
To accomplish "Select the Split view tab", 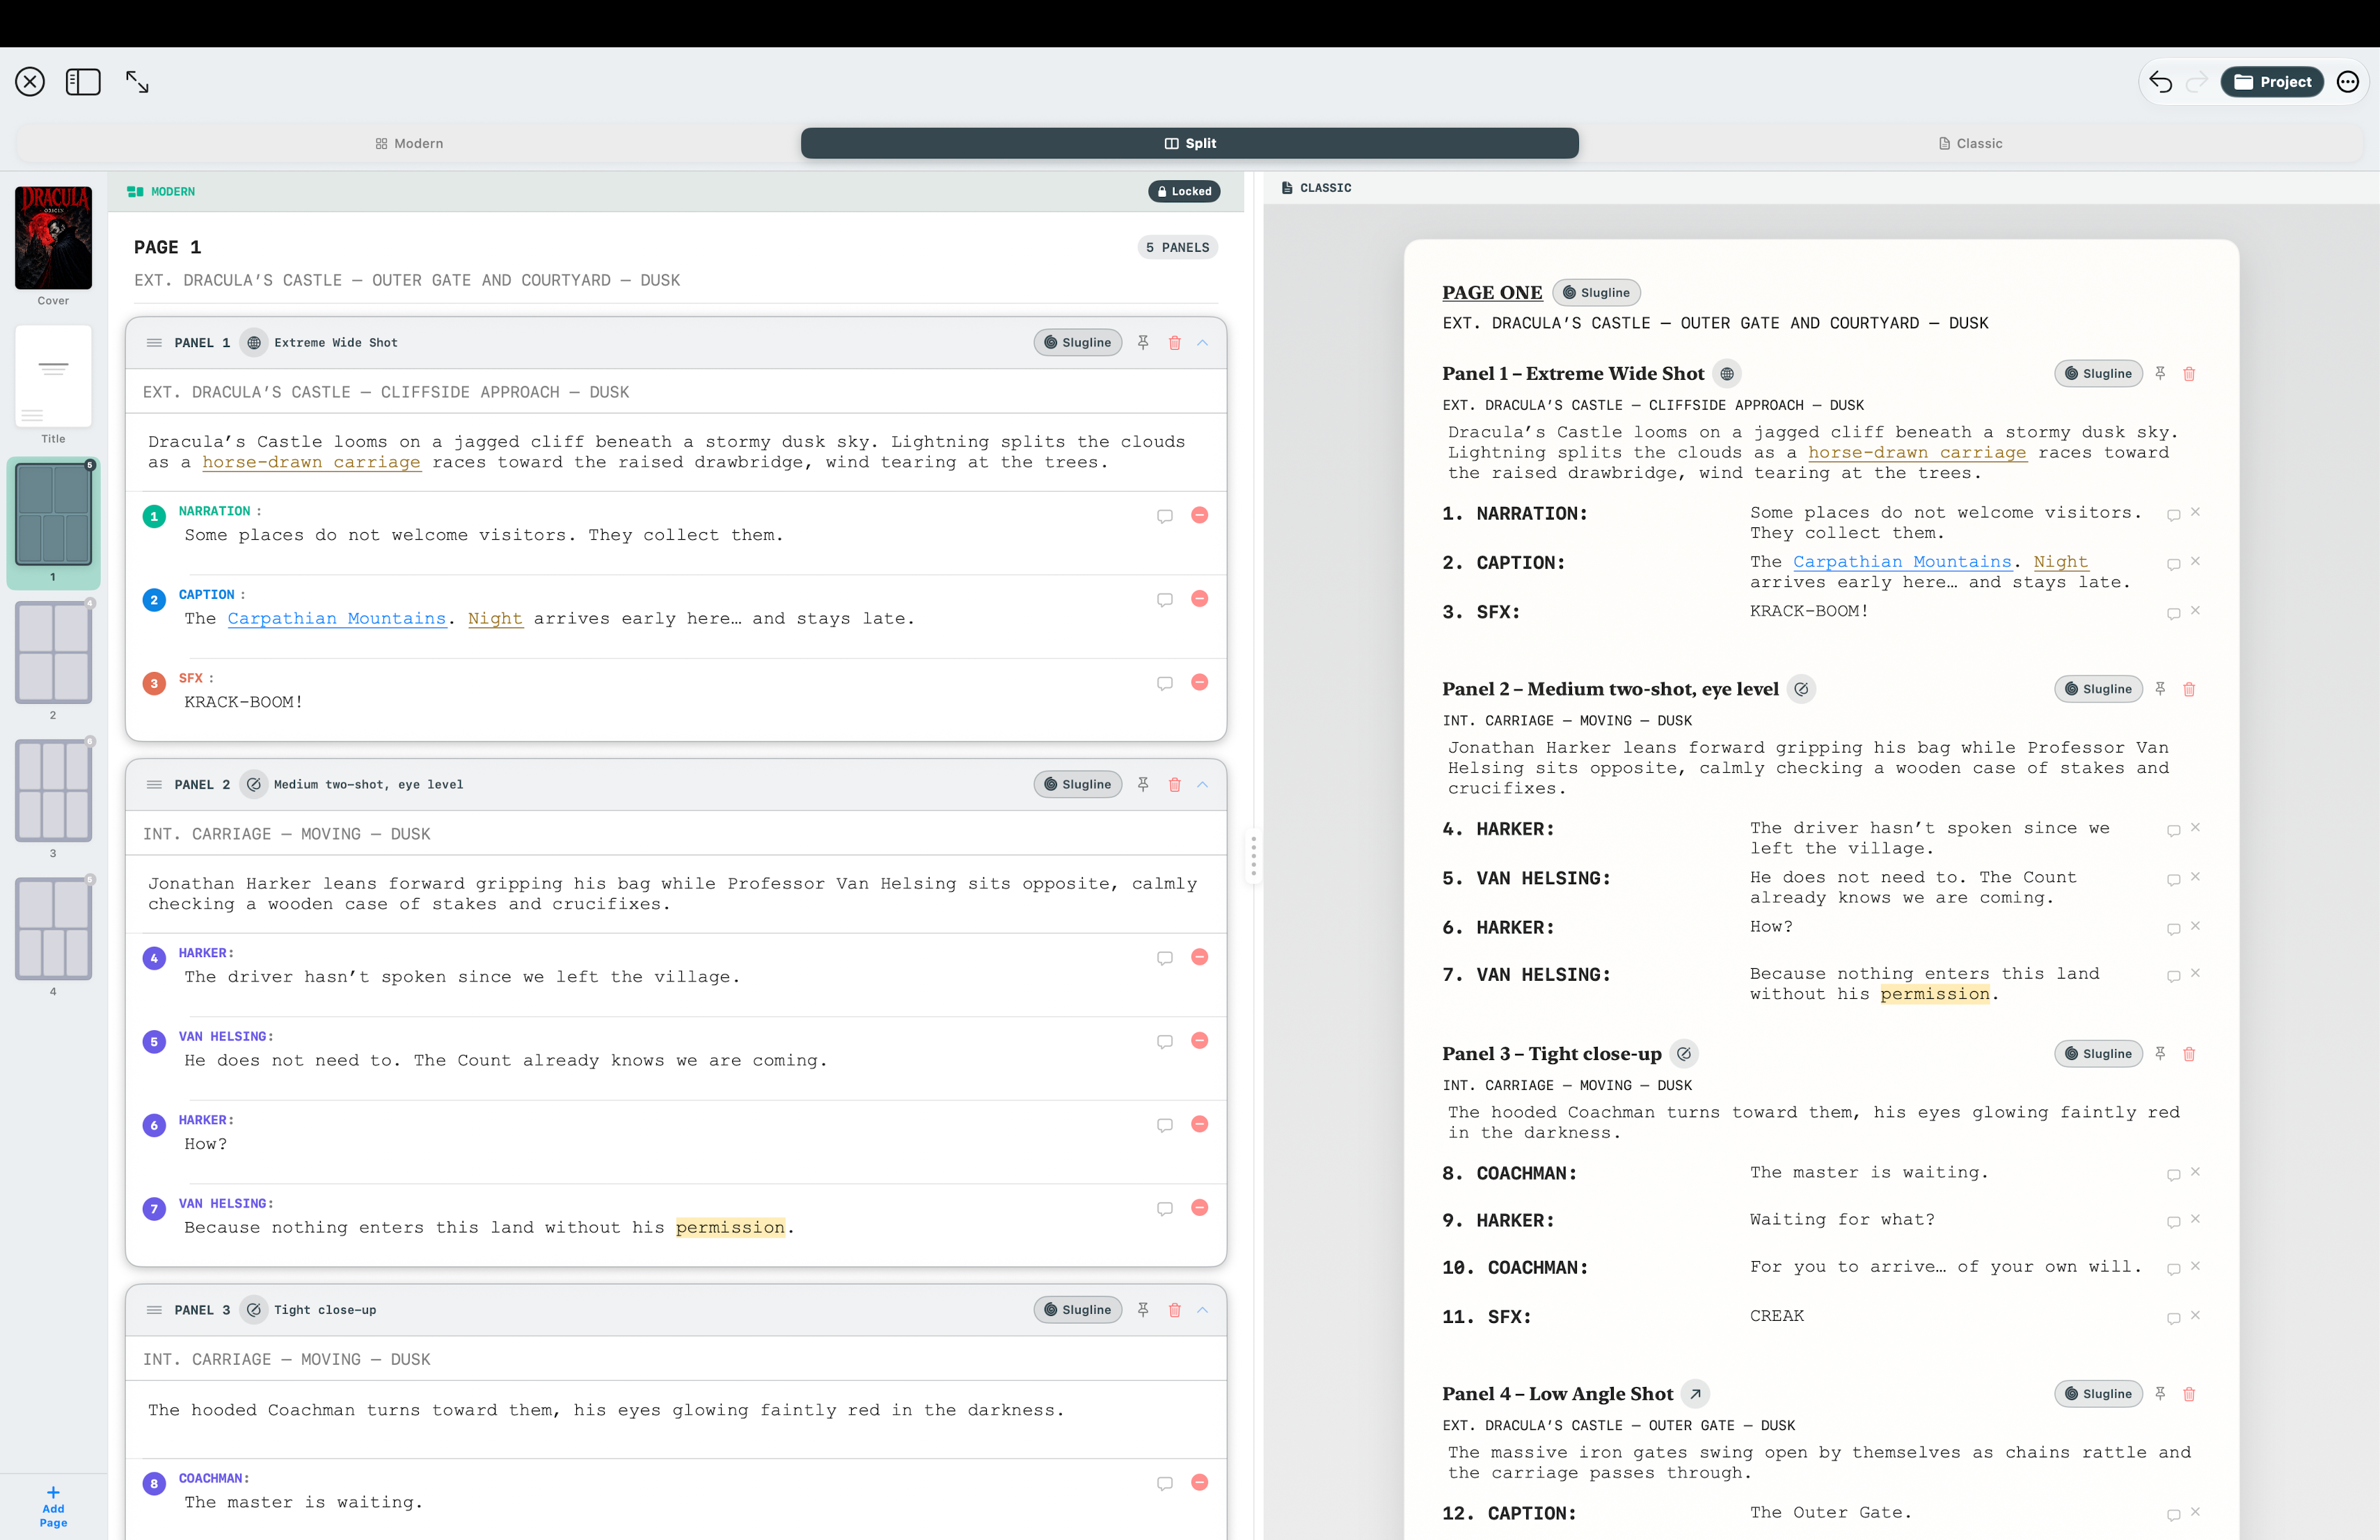I will click(1189, 143).
